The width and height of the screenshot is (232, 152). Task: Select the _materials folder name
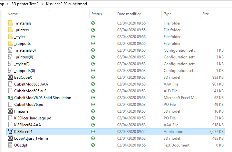coord(23,23)
